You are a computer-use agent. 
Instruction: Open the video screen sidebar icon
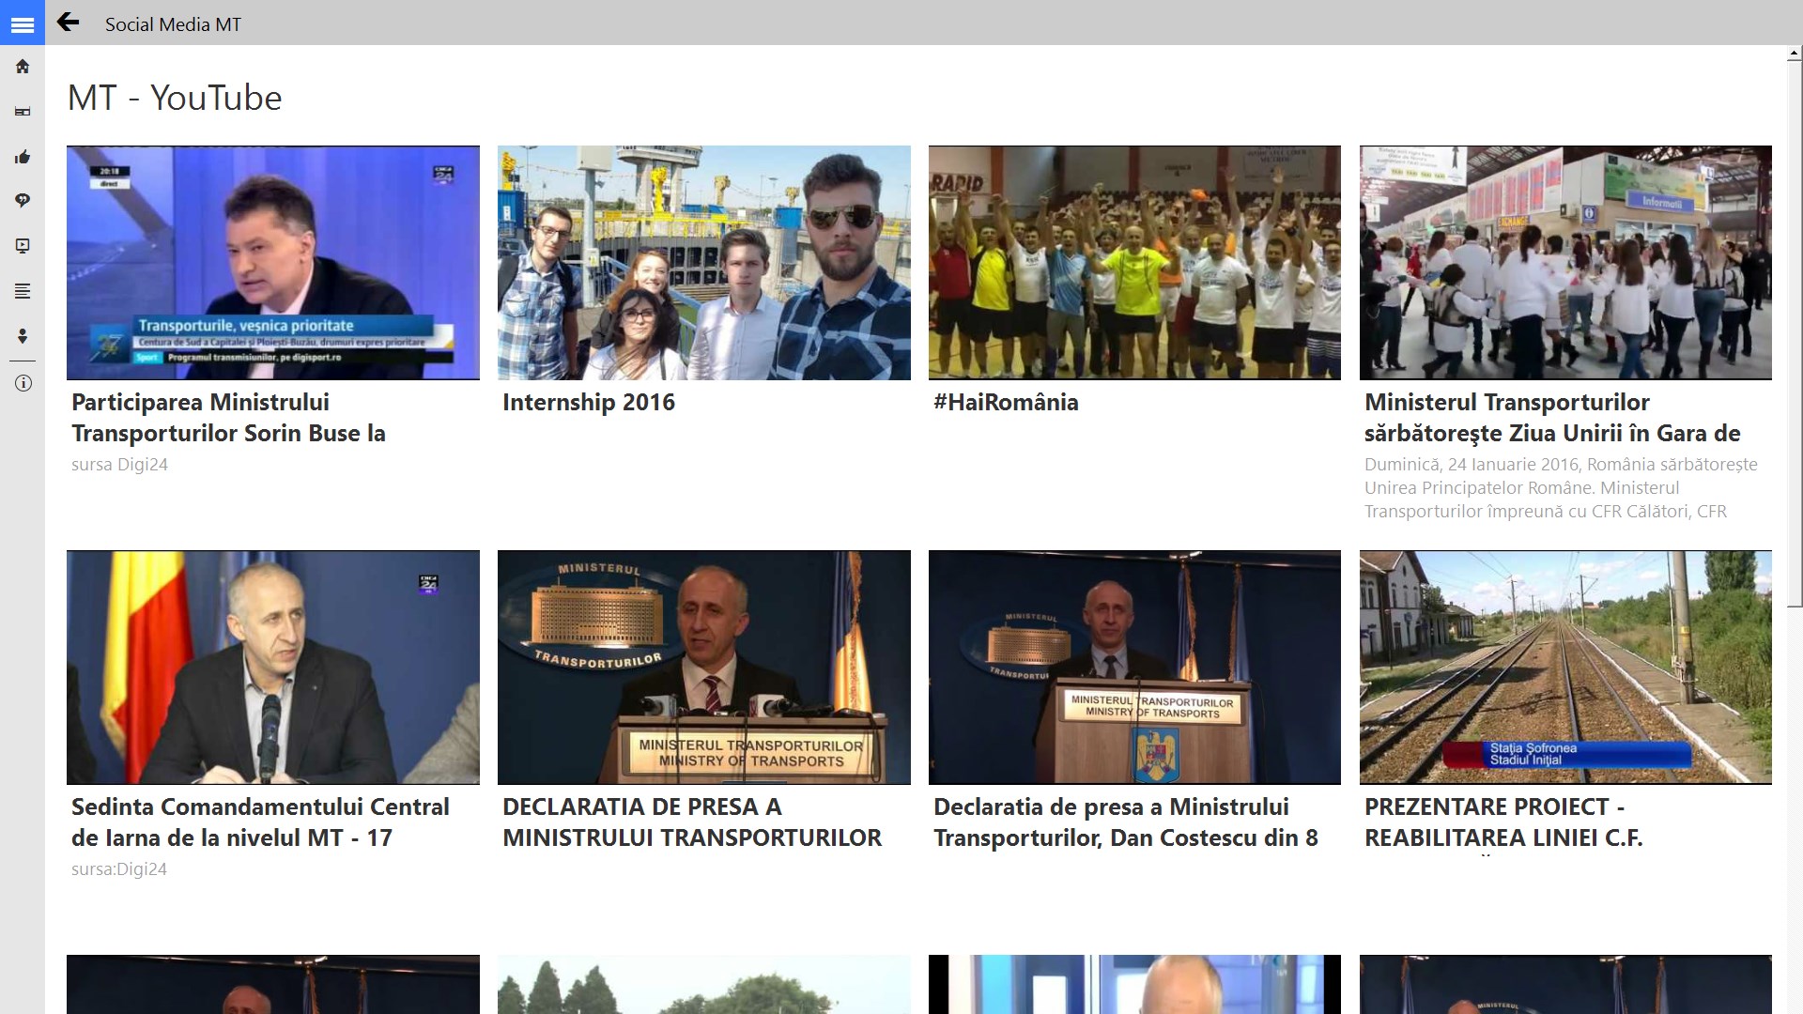coord(23,246)
